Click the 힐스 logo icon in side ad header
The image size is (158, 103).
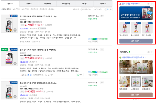(x=120, y=4)
